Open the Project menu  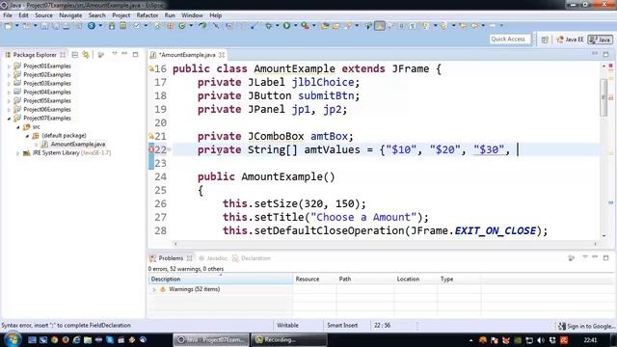click(x=121, y=15)
